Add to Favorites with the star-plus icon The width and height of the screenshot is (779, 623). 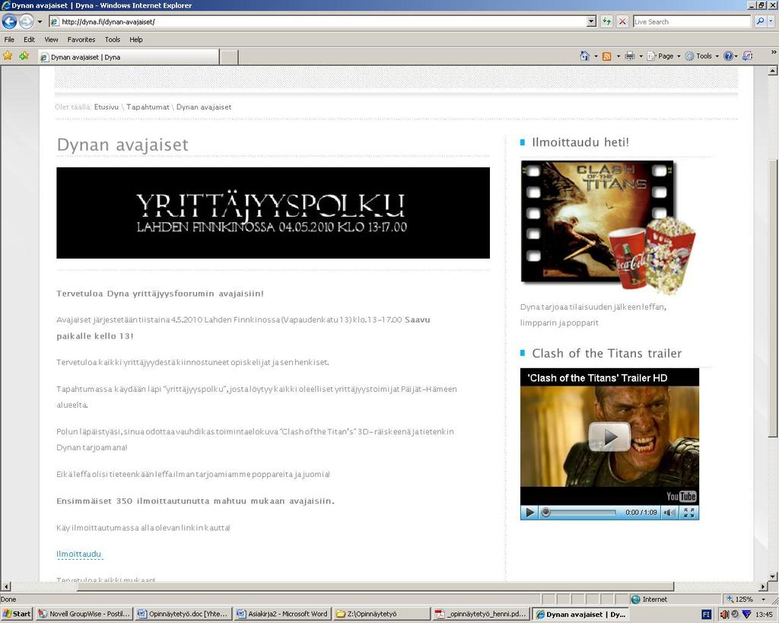[24, 56]
